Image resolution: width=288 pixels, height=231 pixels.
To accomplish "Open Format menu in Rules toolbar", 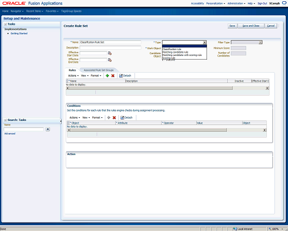I will pos(96,75).
